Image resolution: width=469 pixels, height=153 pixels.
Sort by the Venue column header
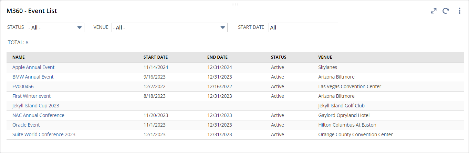[x=325, y=57]
